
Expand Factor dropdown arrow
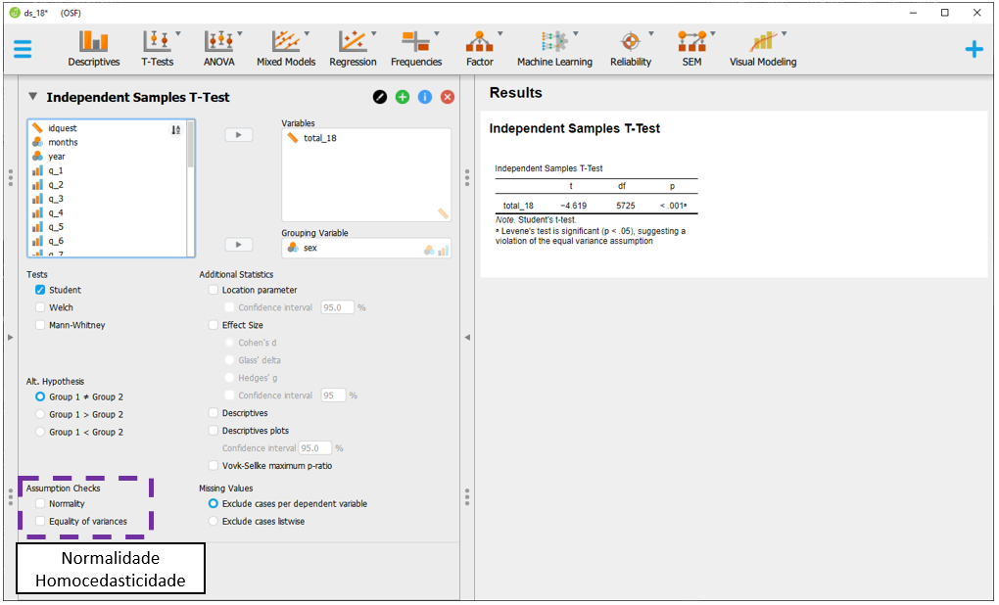(500, 33)
